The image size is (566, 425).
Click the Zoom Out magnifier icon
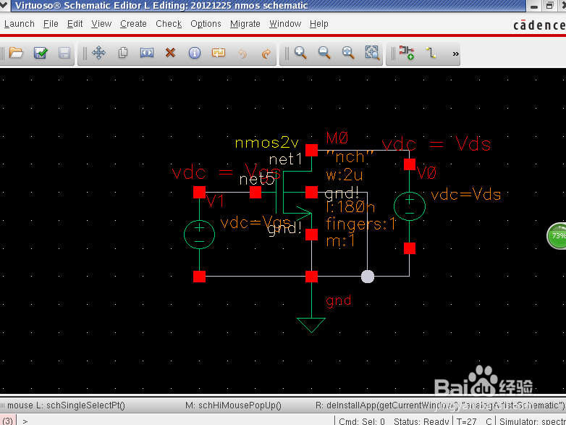pyautogui.click(x=324, y=53)
